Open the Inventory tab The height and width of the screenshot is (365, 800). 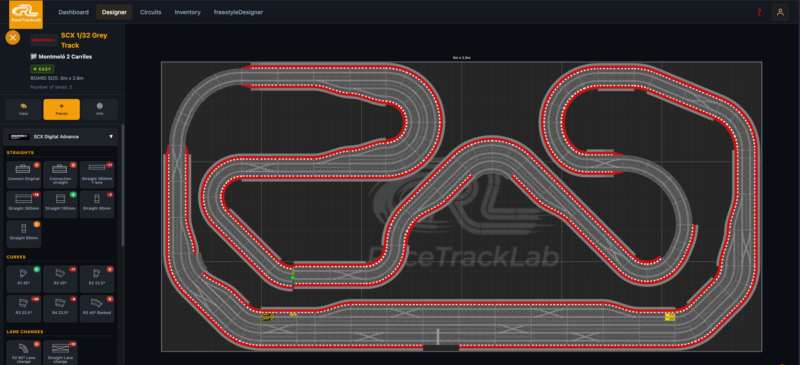click(x=187, y=12)
